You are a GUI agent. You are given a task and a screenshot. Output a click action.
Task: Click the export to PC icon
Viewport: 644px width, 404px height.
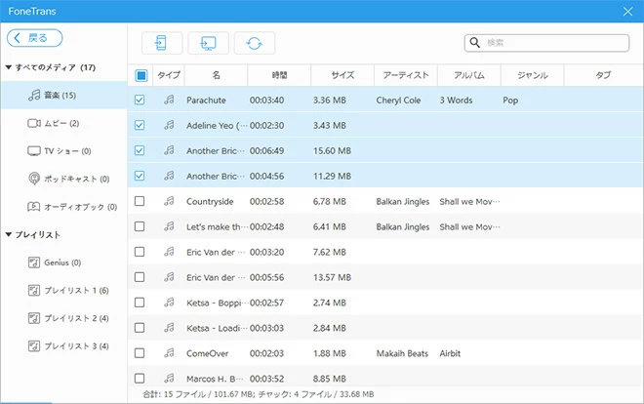208,43
